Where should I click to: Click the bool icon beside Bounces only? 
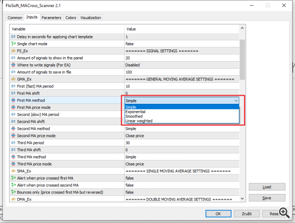click(x=13, y=192)
